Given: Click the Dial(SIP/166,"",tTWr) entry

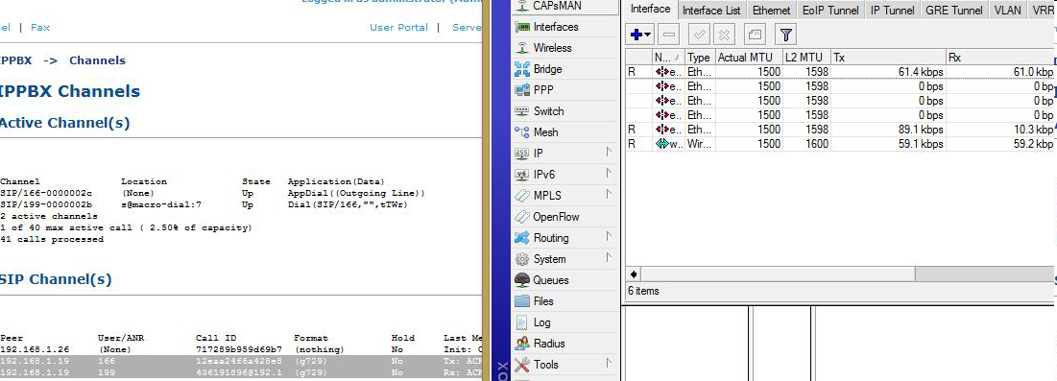Looking at the screenshot, I should [348, 204].
